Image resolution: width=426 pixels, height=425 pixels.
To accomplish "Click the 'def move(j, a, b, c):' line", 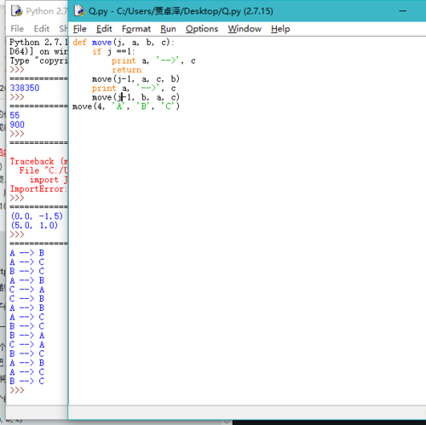I will 124,43.
